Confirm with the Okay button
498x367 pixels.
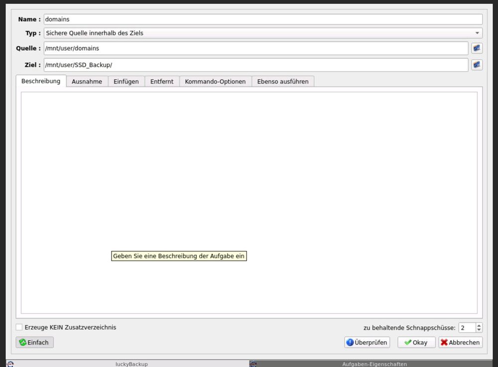click(416, 342)
